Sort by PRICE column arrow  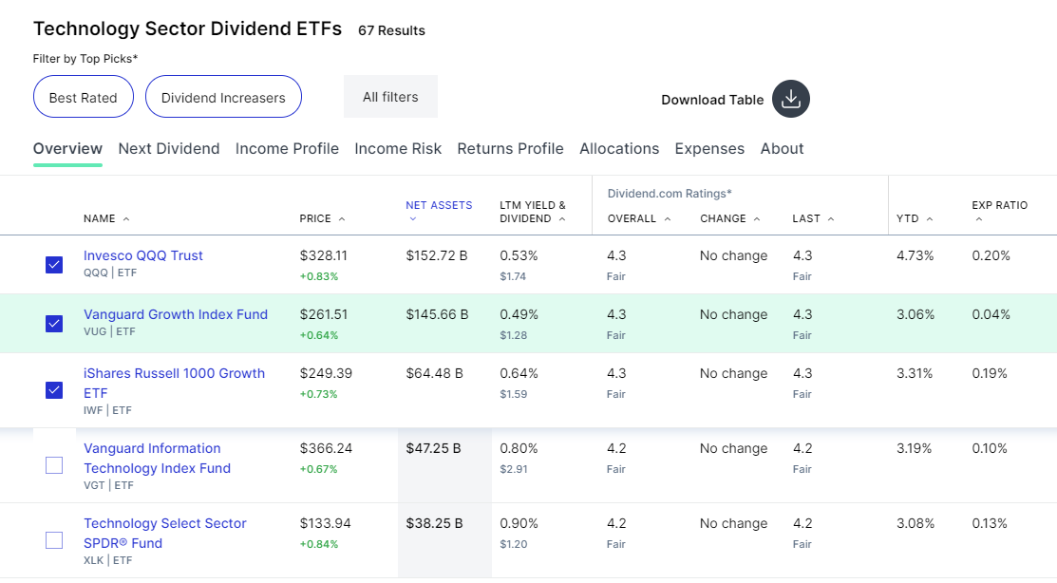(342, 219)
